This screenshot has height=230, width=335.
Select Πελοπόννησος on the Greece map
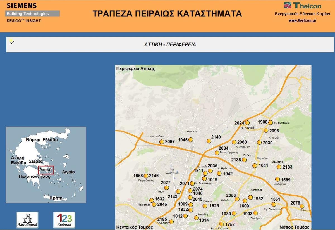34,176
